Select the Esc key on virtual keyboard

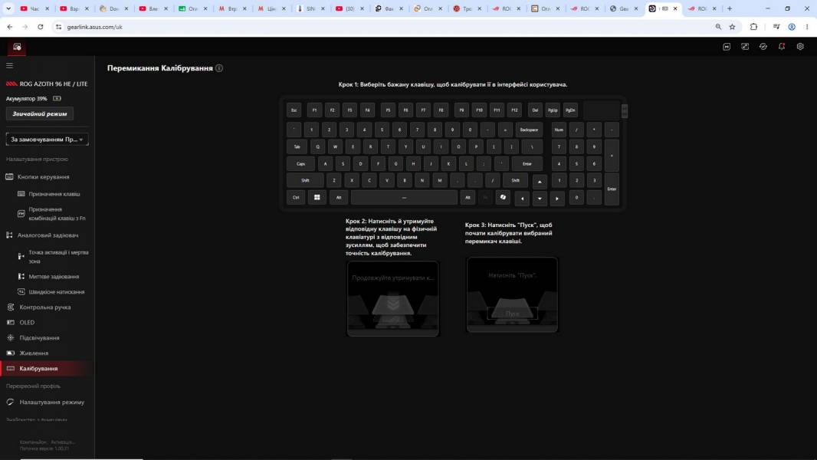tap(294, 110)
